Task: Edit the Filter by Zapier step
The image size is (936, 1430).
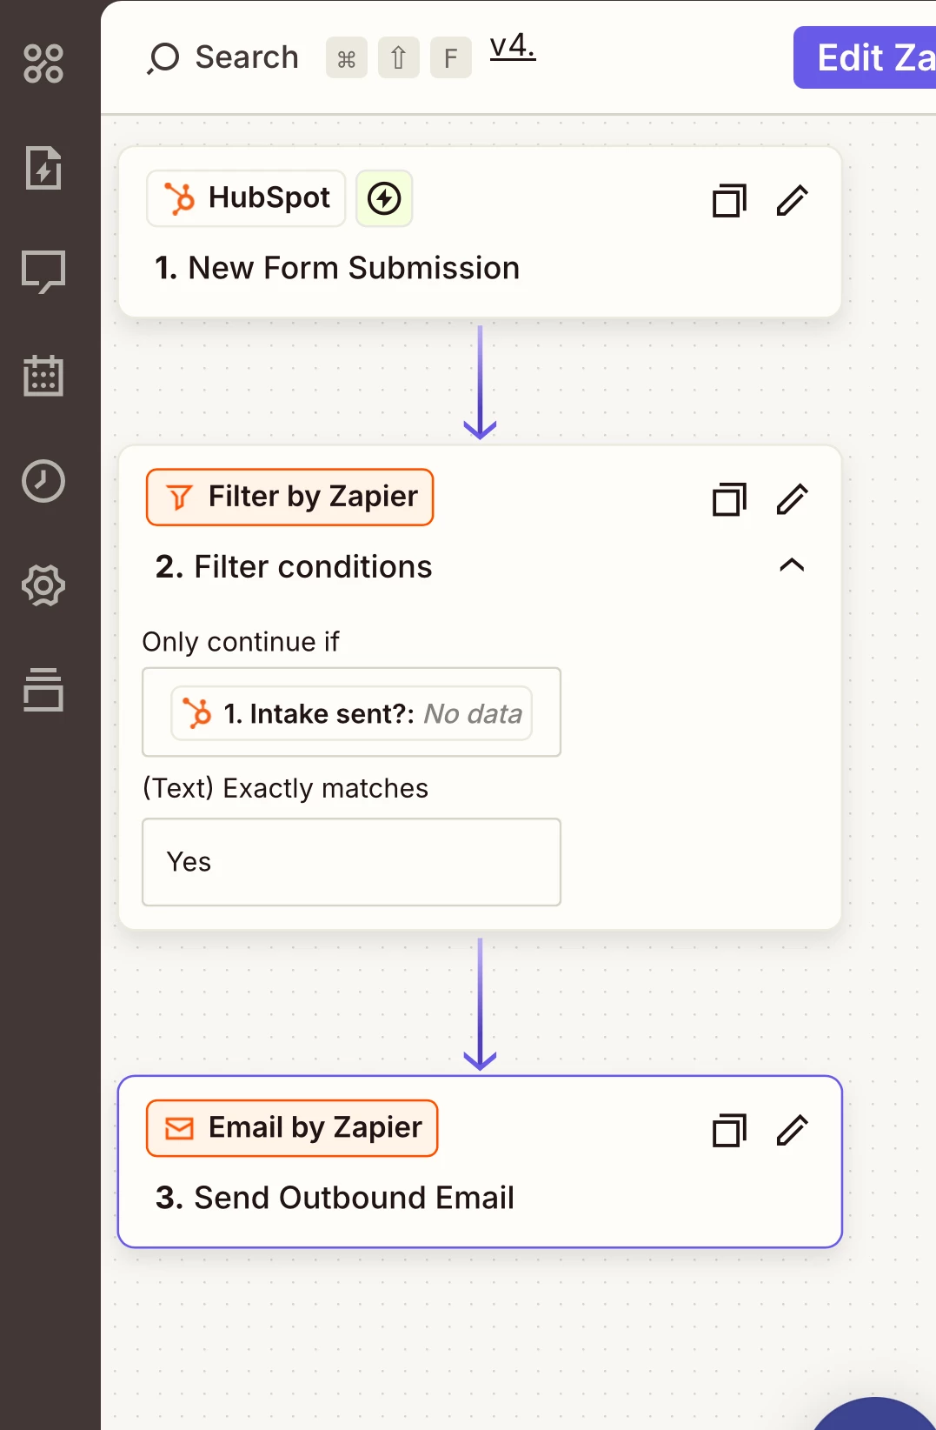Action: click(792, 499)
